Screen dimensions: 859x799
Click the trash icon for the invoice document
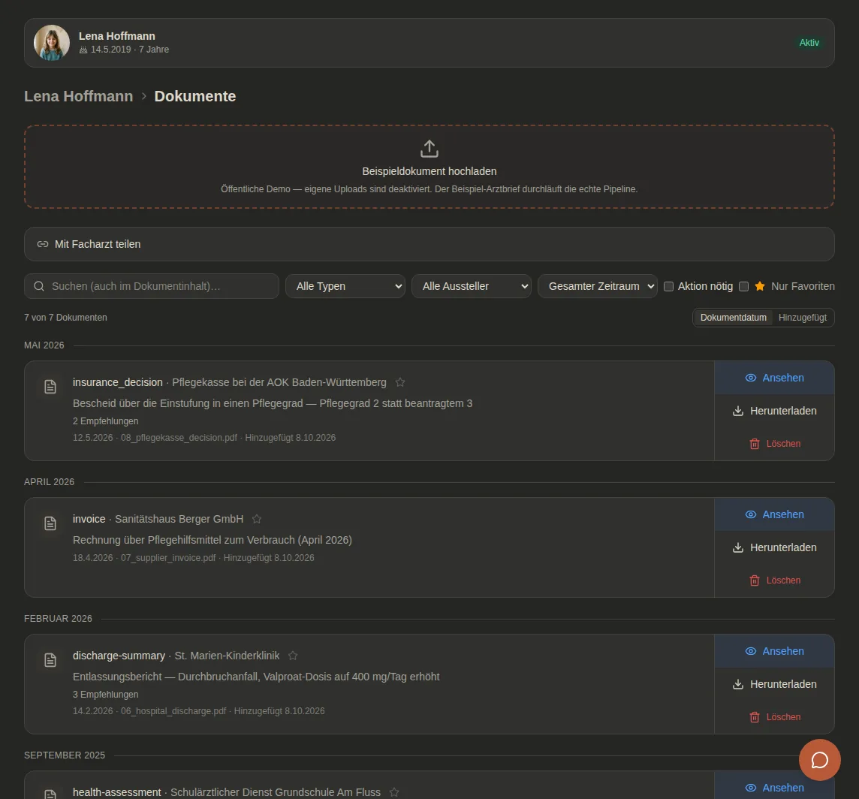pos(755,580)
